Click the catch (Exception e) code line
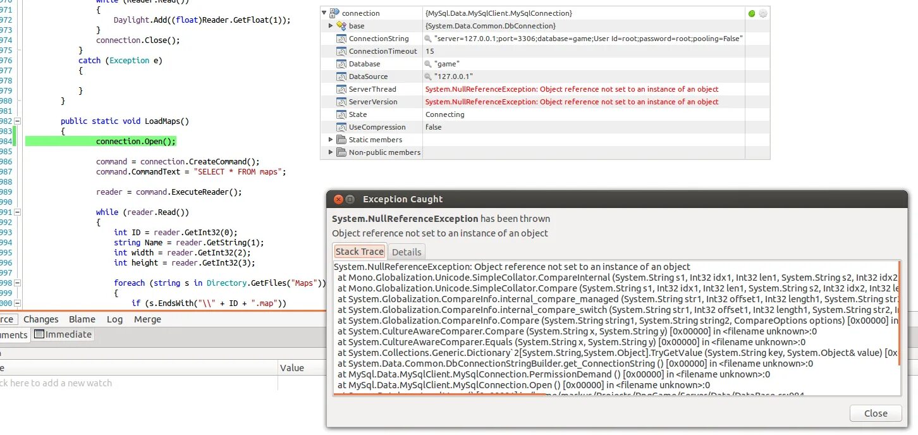The height and width of the screenshot is (435, 918). click(120, 60)
